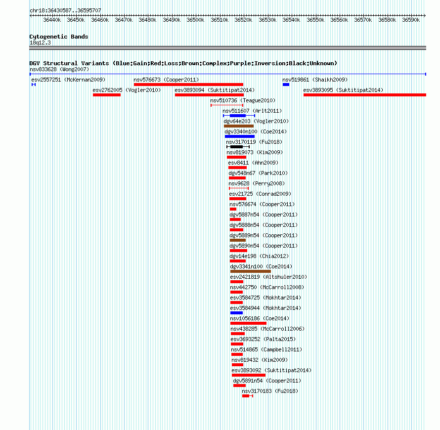Open esv3693252 (Palta2015) label

coord(263,339)
